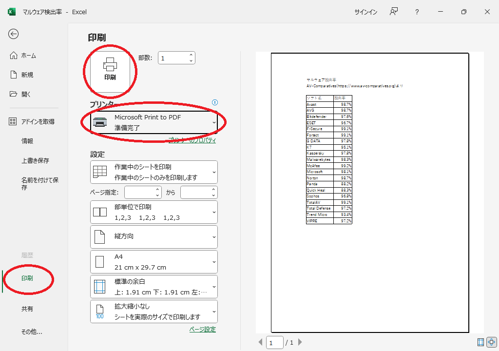Viewport: 499px width, 351px height.
Task: Open the Printer Properties link
Action: (x=192, y=140)
